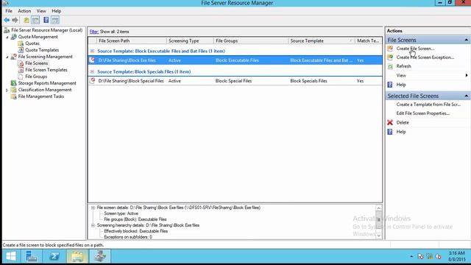Click the Create File Screen Exception icon

(x=390, y=57)
